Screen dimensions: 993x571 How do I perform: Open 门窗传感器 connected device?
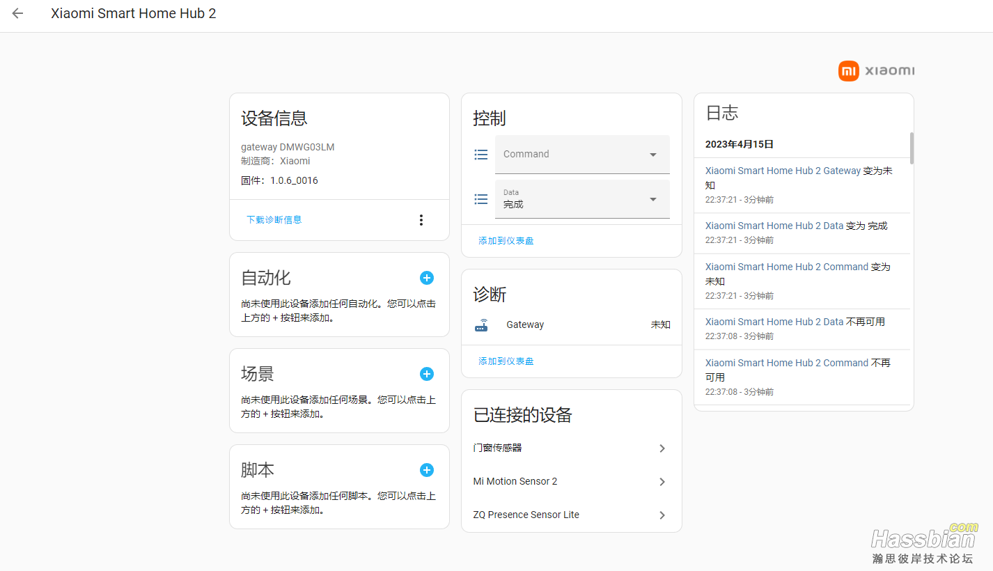click(x=571, y=448)
